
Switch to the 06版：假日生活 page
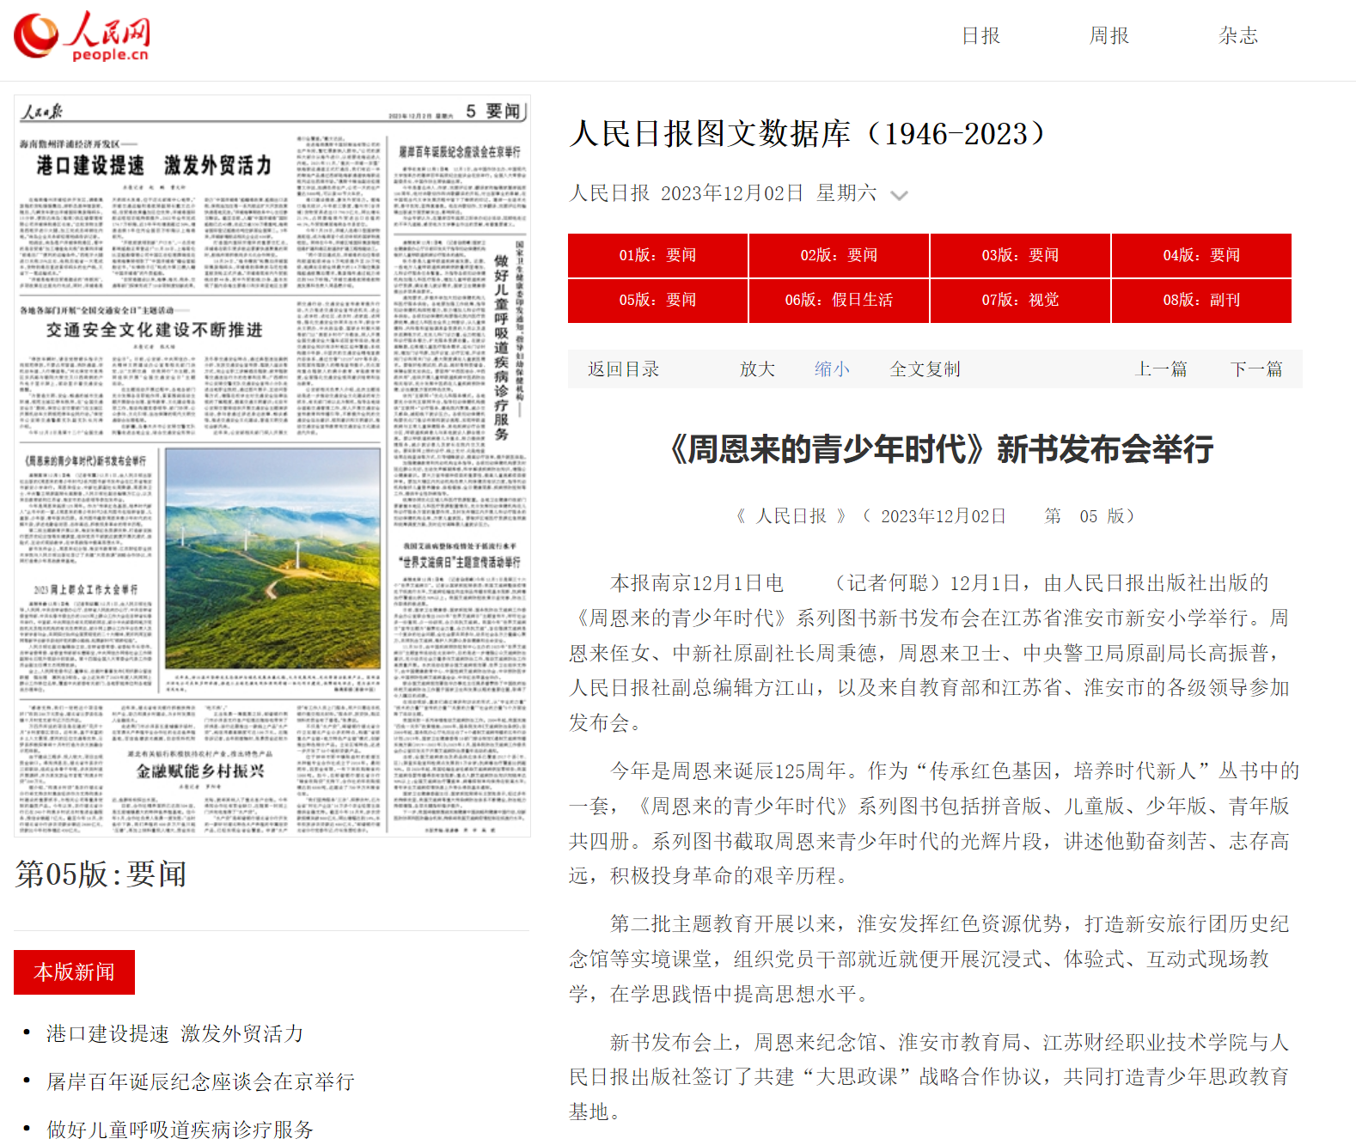[x=839, y=300]
